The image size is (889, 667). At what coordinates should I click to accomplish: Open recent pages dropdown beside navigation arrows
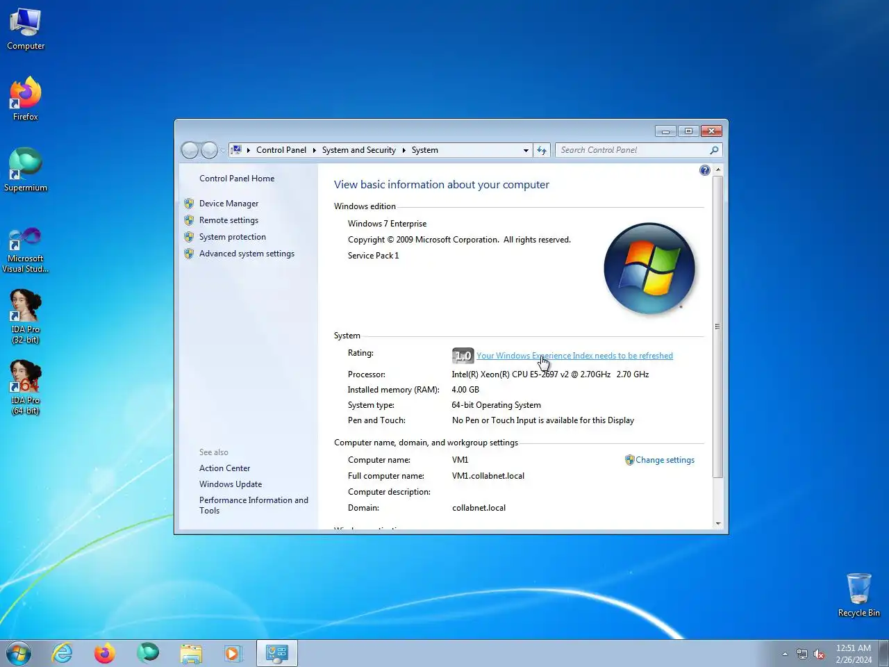pos(223,150)
